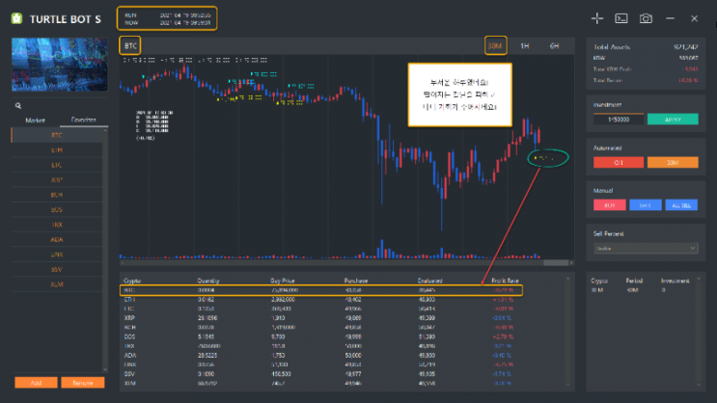Select the EOS row in holdings table
Viewport: 717px width, 403px height.
pos(321,336)
